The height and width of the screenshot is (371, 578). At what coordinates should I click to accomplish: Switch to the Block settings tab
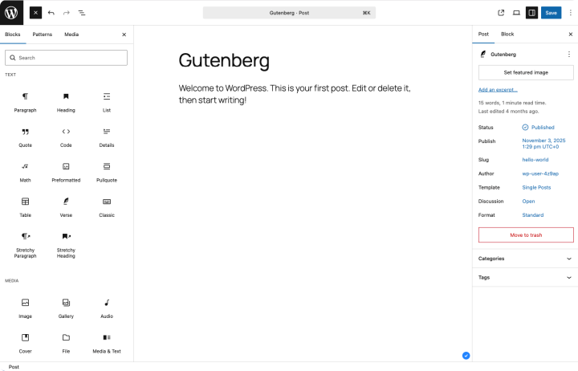click(507, 34)
